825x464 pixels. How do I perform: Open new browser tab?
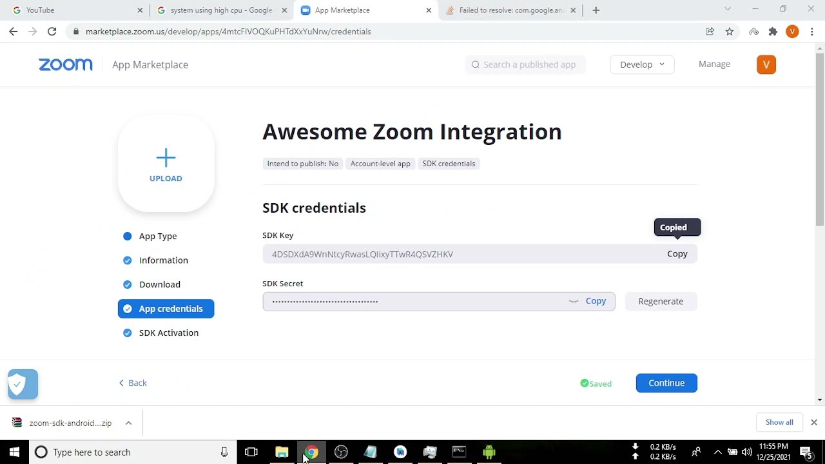[596, 10]
